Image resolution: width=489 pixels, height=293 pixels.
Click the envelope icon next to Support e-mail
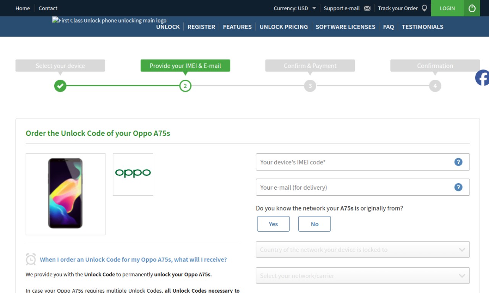click(x=367, y=8)
